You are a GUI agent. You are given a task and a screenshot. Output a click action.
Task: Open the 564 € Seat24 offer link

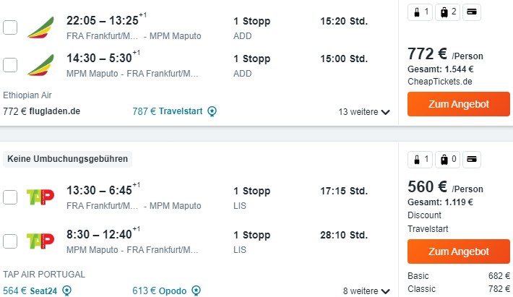click(30, 290)
